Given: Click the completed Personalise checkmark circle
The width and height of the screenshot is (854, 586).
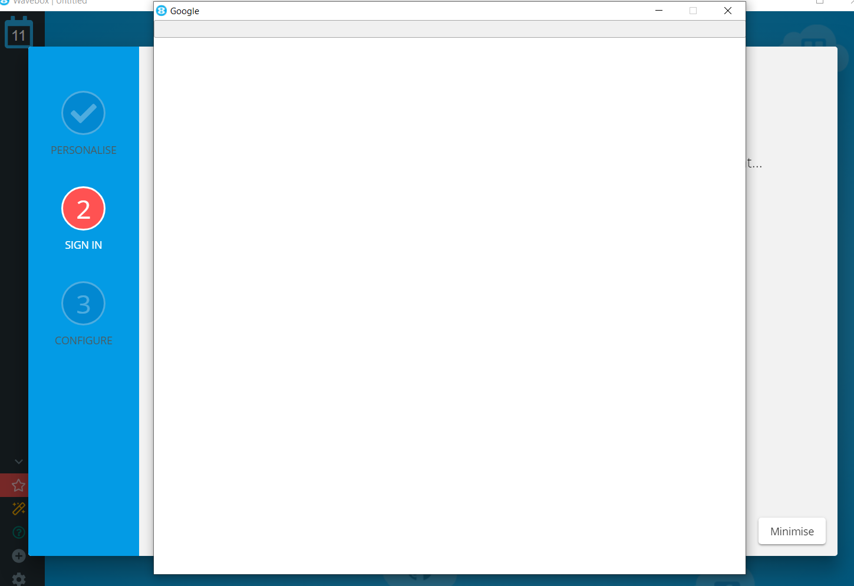Looking at the screenshot, I should [x=83, y=113].
